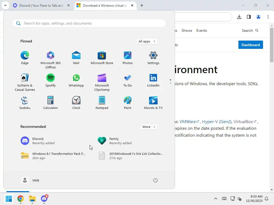Click the blue Dashboard button
The width and height of the screenshot is (274, 205).
[250, 45]
